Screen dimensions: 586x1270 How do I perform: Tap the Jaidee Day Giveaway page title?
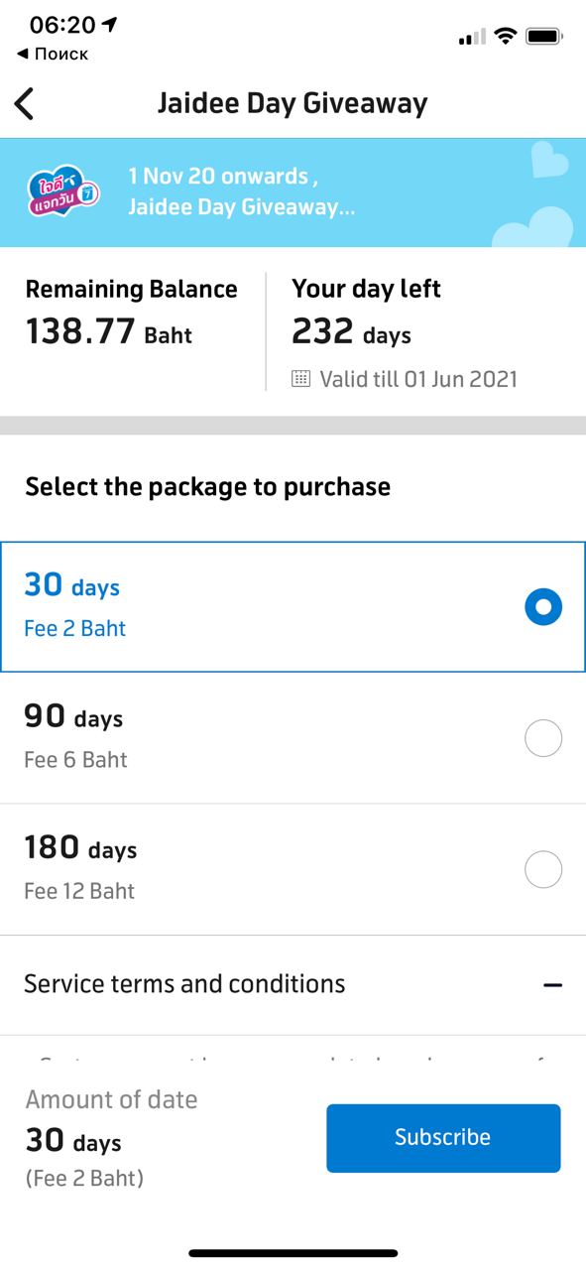[293, 103]
